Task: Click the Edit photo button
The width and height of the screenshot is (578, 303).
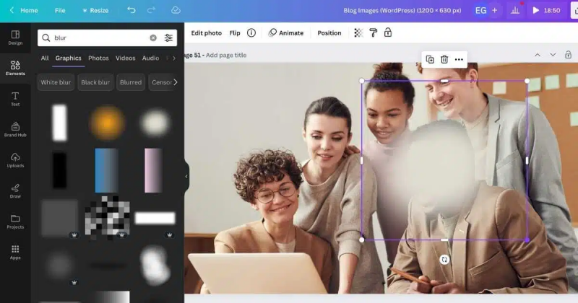Action: 206,33
